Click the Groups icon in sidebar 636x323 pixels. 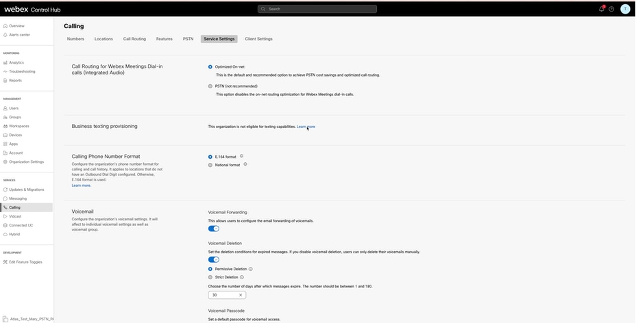point(5,118)
